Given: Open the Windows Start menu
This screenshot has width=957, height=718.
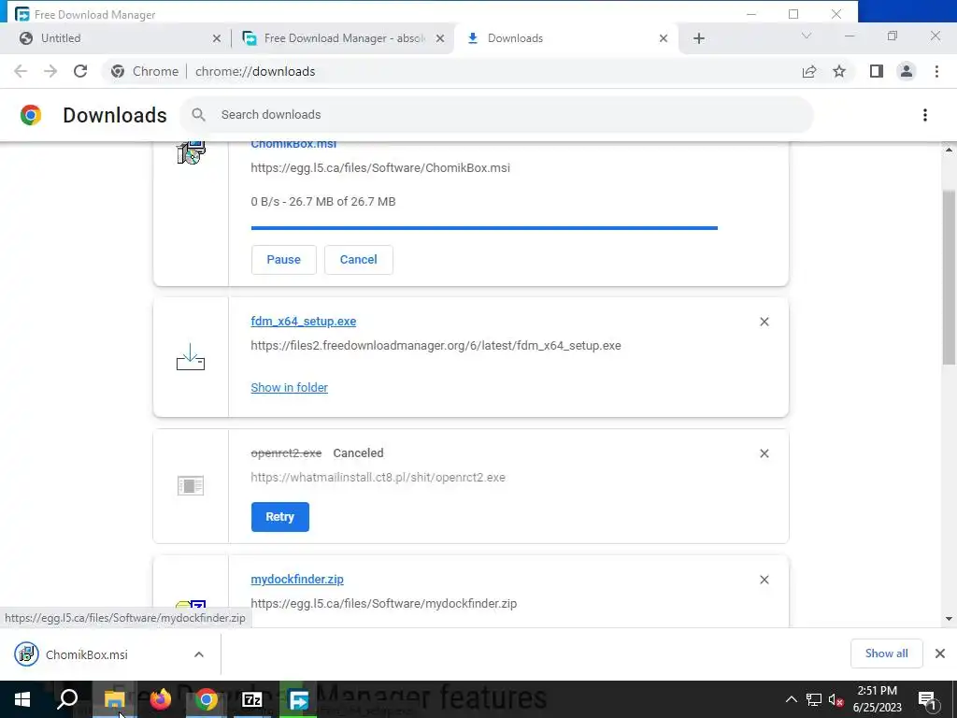Looking at the screenshot, I should click(22, 699).
